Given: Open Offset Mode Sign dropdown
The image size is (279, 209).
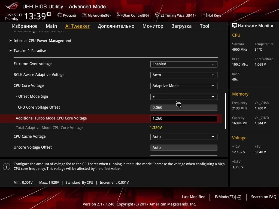Looking at the screenshot, I should (x=184, y=97).
